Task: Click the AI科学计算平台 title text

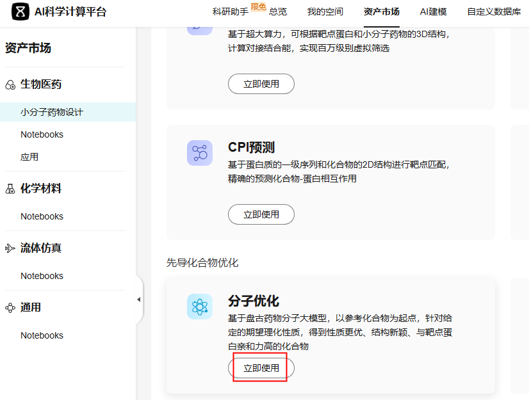Action: [70, 12]
